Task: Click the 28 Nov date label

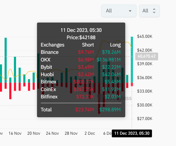Action: point(71,133)
